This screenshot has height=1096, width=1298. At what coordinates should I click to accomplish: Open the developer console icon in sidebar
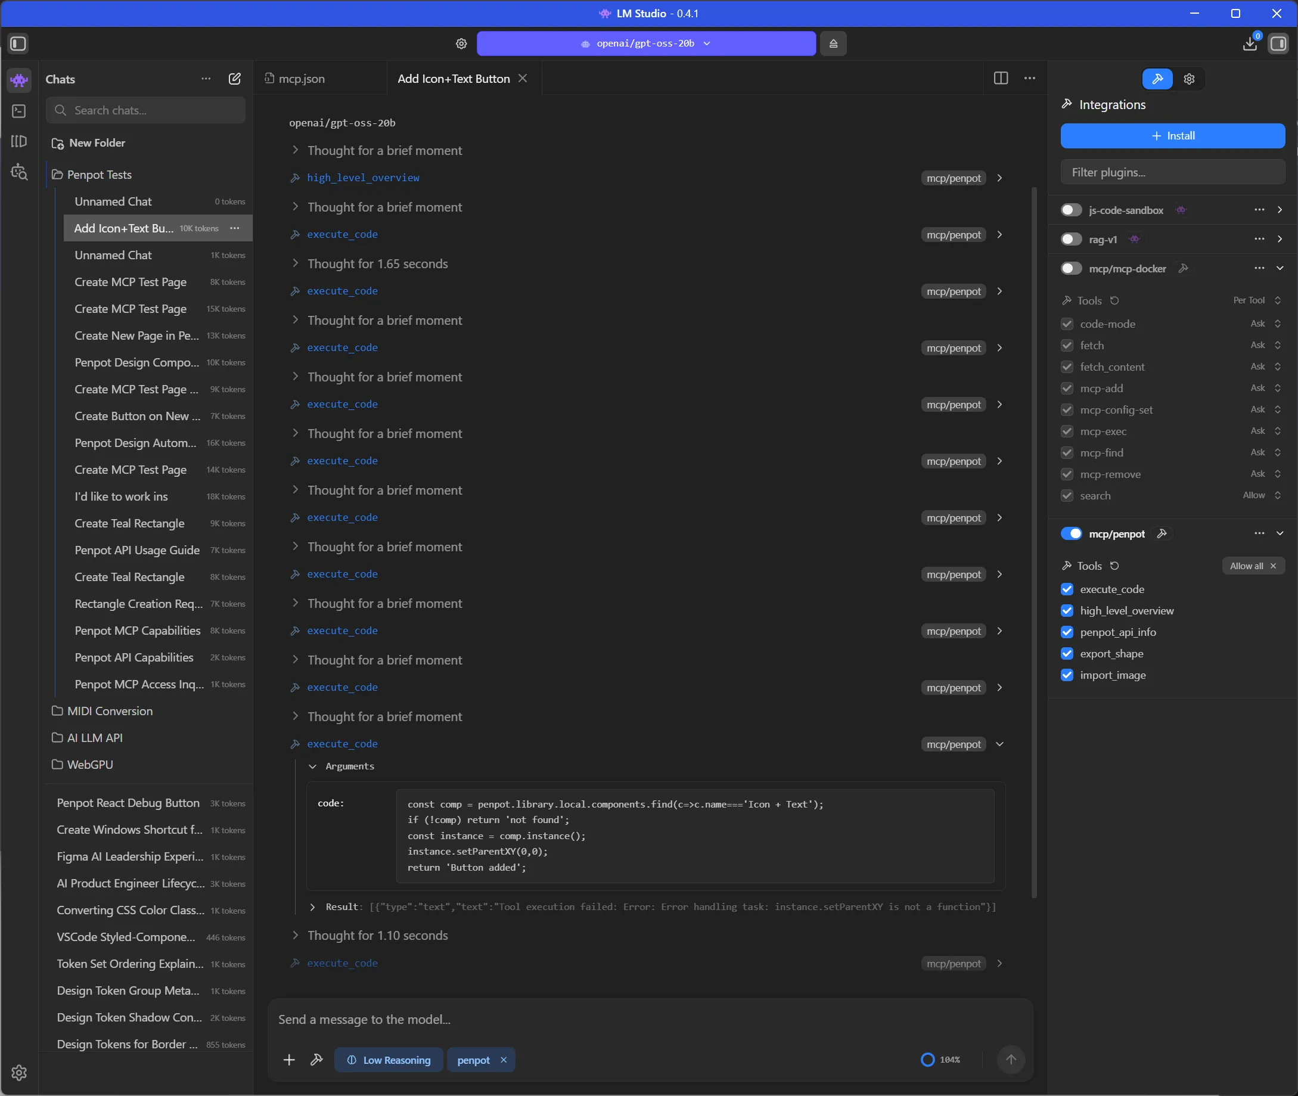[18, 111]
